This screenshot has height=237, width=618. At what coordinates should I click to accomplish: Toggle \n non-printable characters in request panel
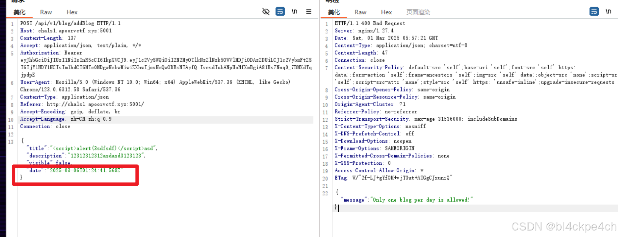point(295,11)
